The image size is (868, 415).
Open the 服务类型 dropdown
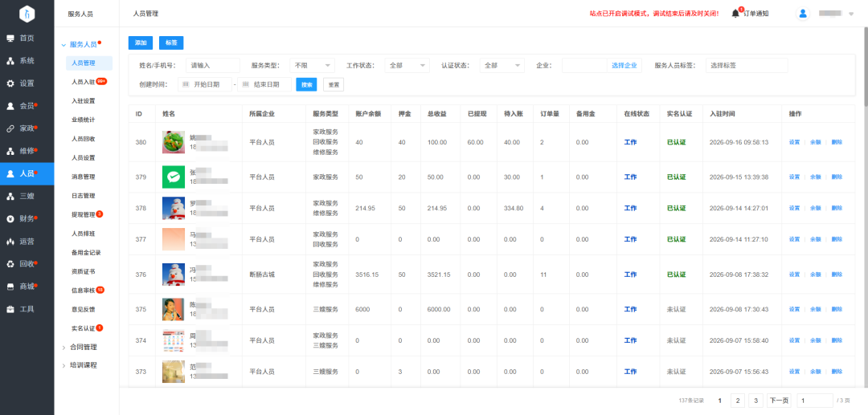pos(312,65)
